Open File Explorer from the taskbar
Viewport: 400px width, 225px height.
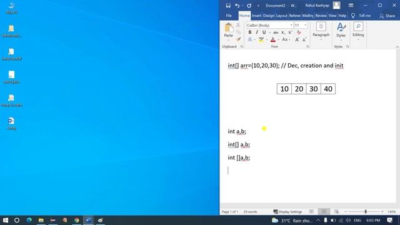[41, 220]
